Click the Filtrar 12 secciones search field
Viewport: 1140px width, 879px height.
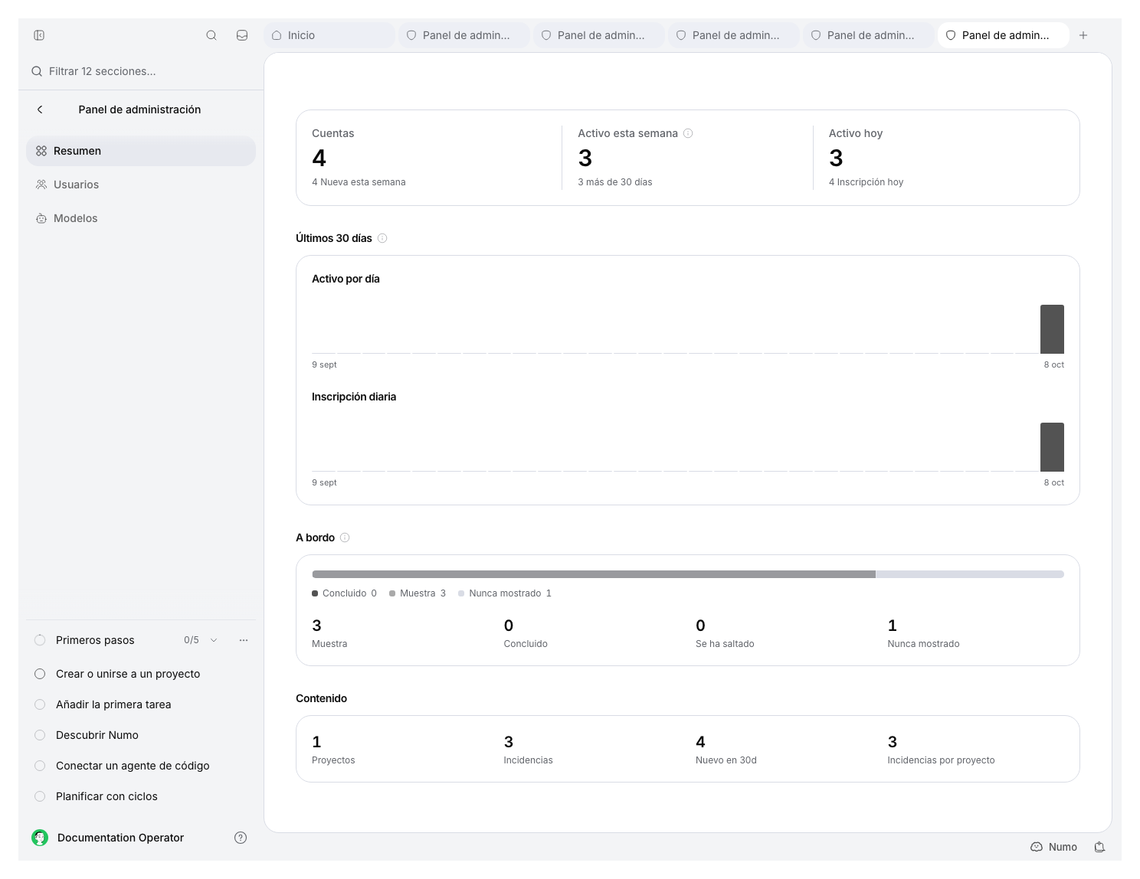[x=141, y=71]
